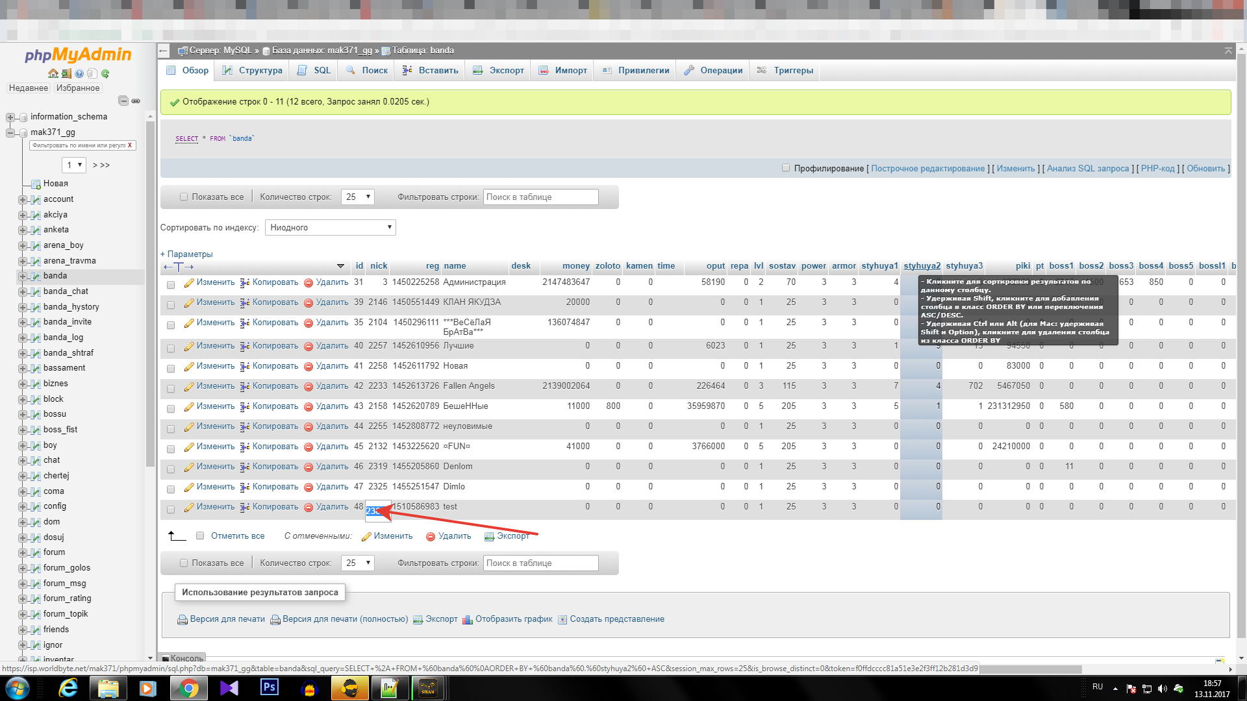The width and height of the screenshot is (1247, 701).
Task: Check the row checkbox for Администрация
Action: click(x=171, y=285)
